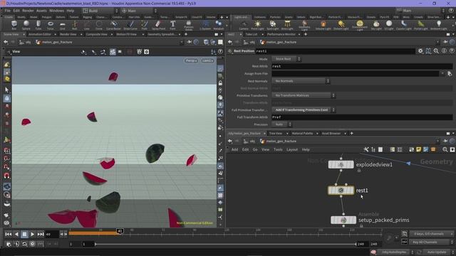Open the Render menu
This screenshot has height=256, width=456.
pyautogui.click(x=28, y=11)
